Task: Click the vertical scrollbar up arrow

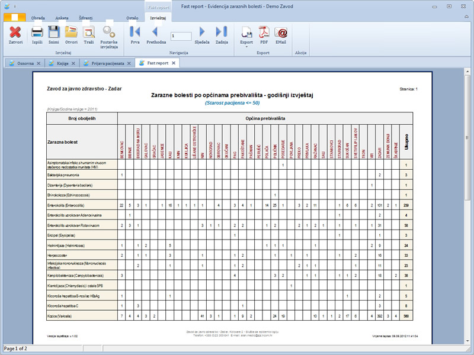Action: 467,72
